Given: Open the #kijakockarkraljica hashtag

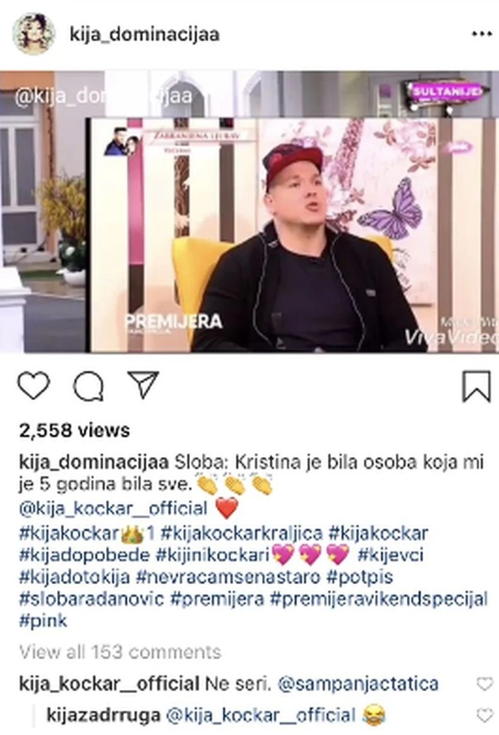Looking at the screenshot, I should 241,534.
